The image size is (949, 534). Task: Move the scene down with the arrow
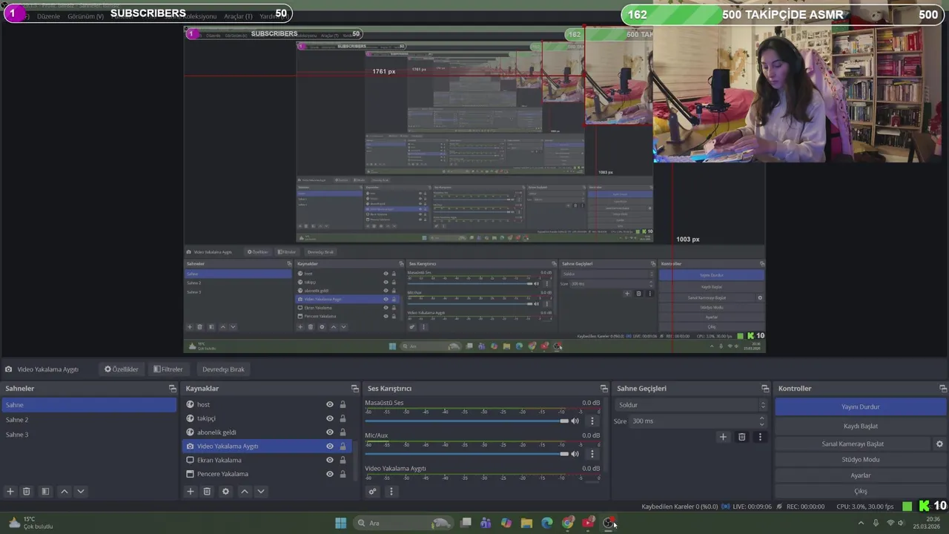pos(81,491)
